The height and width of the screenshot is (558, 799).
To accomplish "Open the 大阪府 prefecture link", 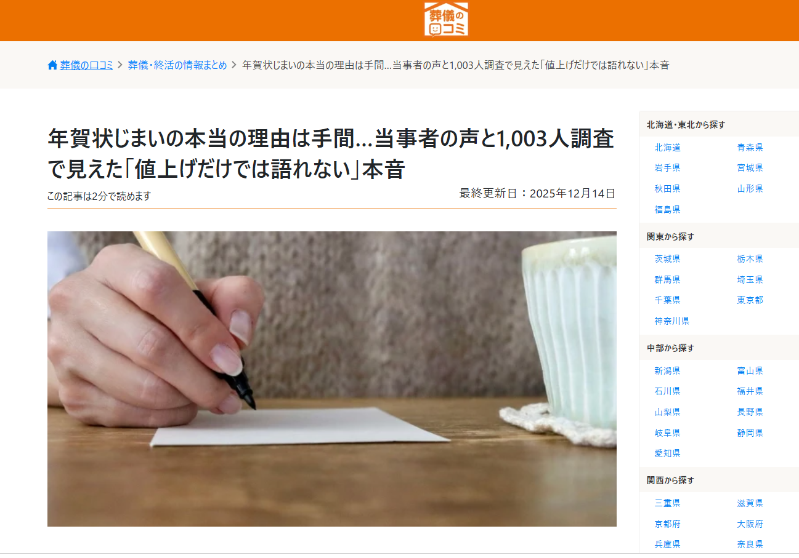I will click(x=750, y=524).
